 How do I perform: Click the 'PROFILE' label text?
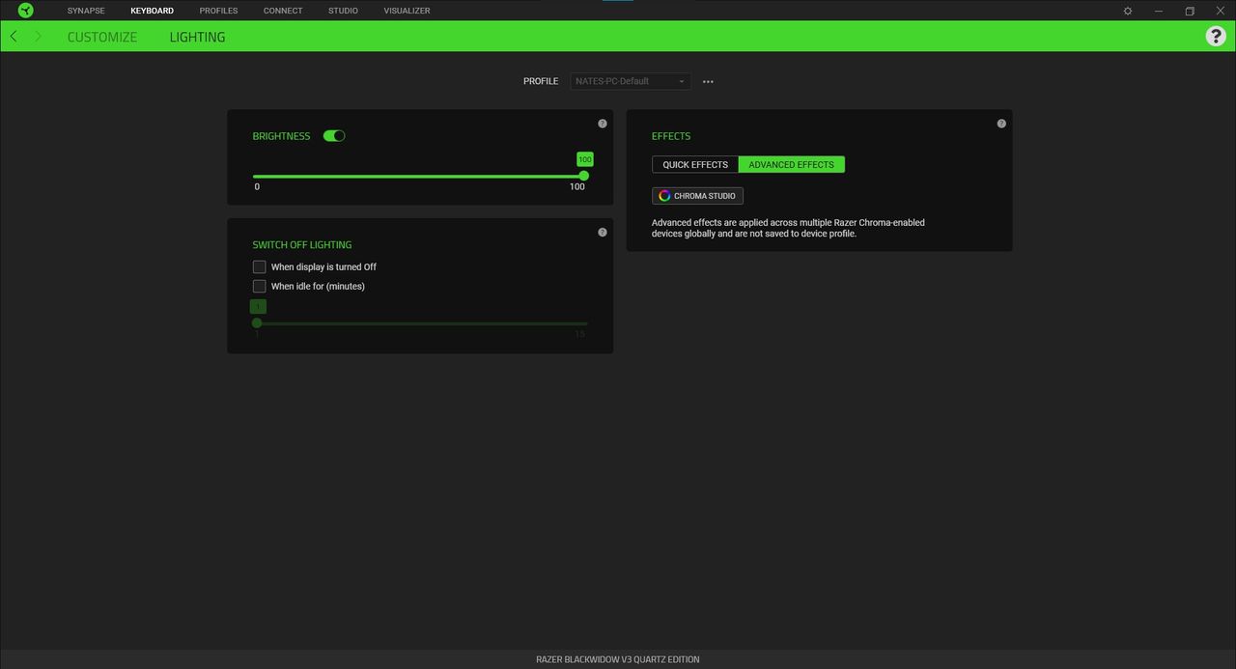(541, 82)
